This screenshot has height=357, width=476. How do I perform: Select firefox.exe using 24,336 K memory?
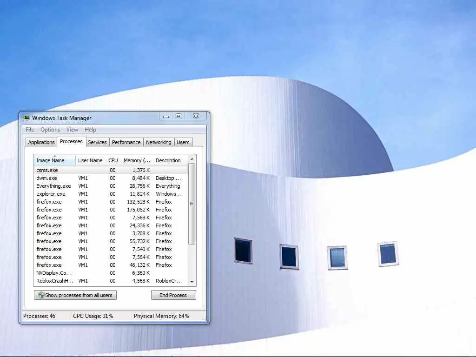(x=111, y=225)
